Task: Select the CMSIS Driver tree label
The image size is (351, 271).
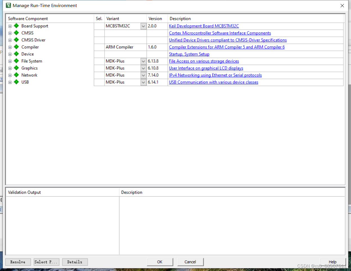Action: point(33,40)
